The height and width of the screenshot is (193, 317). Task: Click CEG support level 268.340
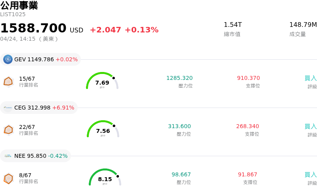[247, 127]
